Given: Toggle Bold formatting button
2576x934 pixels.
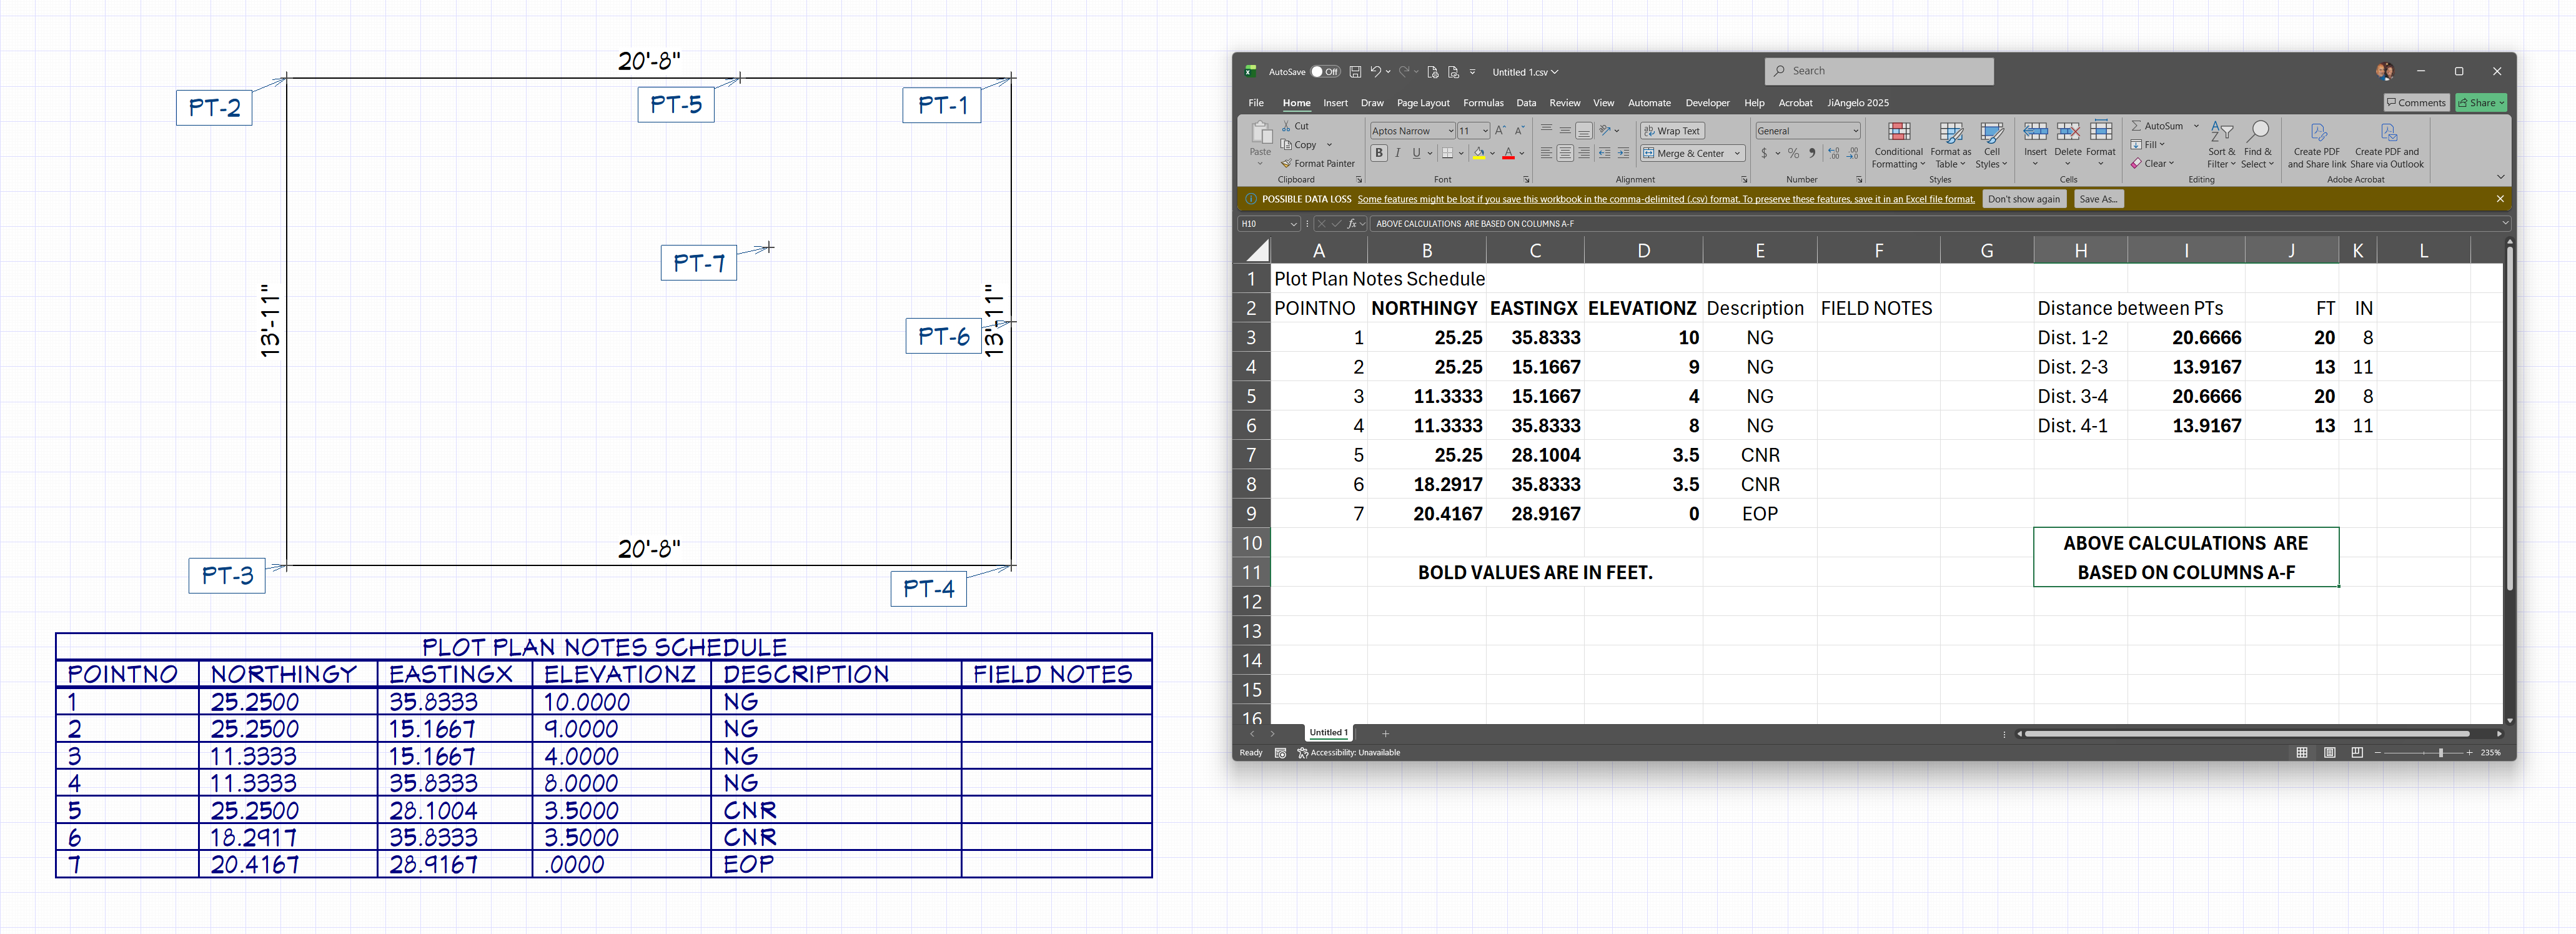Looking at the screenshot, I should (1379, 154).
